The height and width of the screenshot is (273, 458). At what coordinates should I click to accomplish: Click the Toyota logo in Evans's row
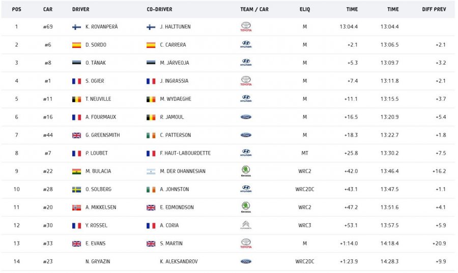coord(246,244)
